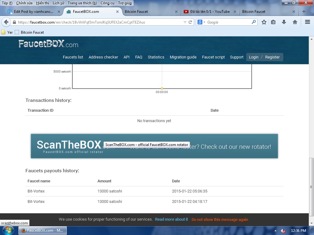Viewport: 314px width, 235px height.
Task: Click Read more about it cookie link
Action: 171,219
